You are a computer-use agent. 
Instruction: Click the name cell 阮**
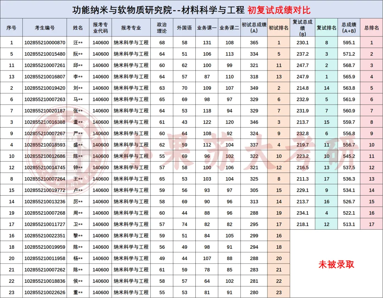point(78,54)
